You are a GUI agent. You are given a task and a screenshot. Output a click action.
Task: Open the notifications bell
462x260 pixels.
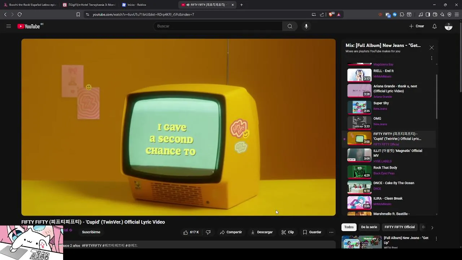(435, 26)
